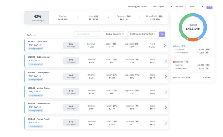Click Subcontractors $12,806 legend row

tap(192, 53)
